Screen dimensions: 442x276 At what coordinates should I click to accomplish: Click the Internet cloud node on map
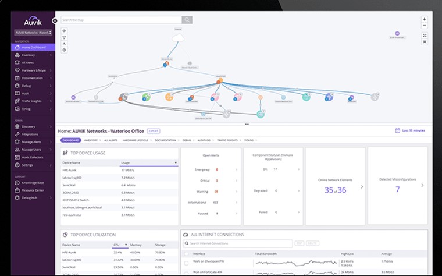pyautogui.click(x=178, y=37)
